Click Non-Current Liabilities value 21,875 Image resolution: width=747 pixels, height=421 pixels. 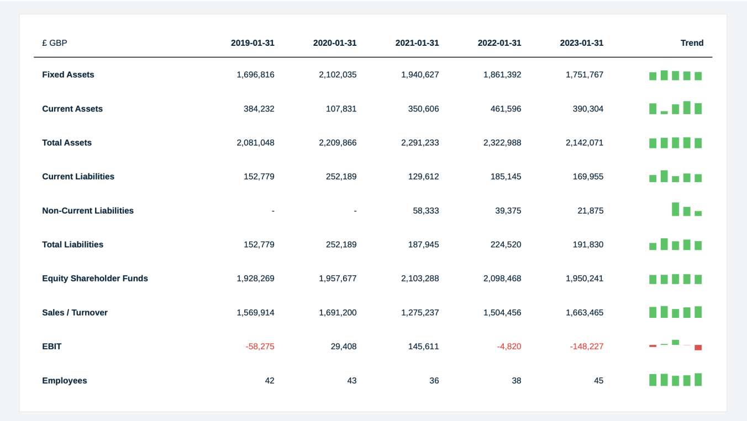(x=591, y=211)
